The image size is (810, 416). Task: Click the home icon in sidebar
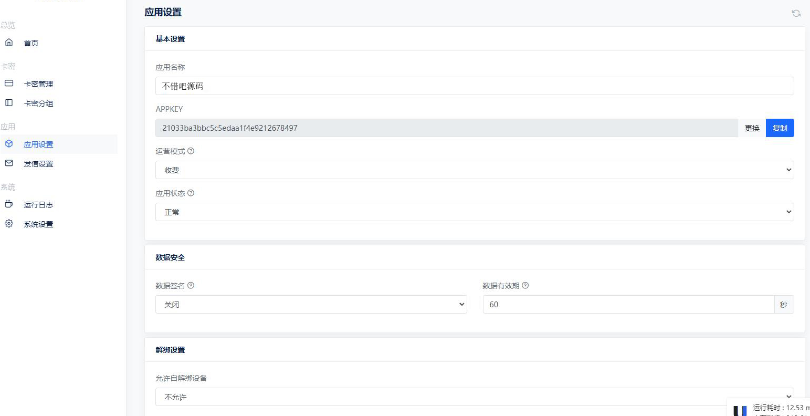pyautogui.click(x=9, y=43)
